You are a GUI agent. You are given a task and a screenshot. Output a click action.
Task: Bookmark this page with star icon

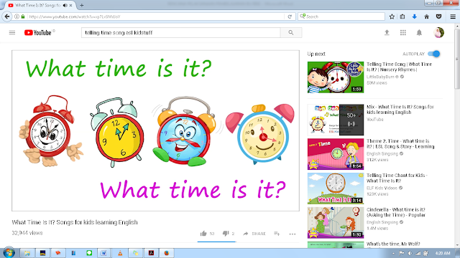tap(392, 16)
